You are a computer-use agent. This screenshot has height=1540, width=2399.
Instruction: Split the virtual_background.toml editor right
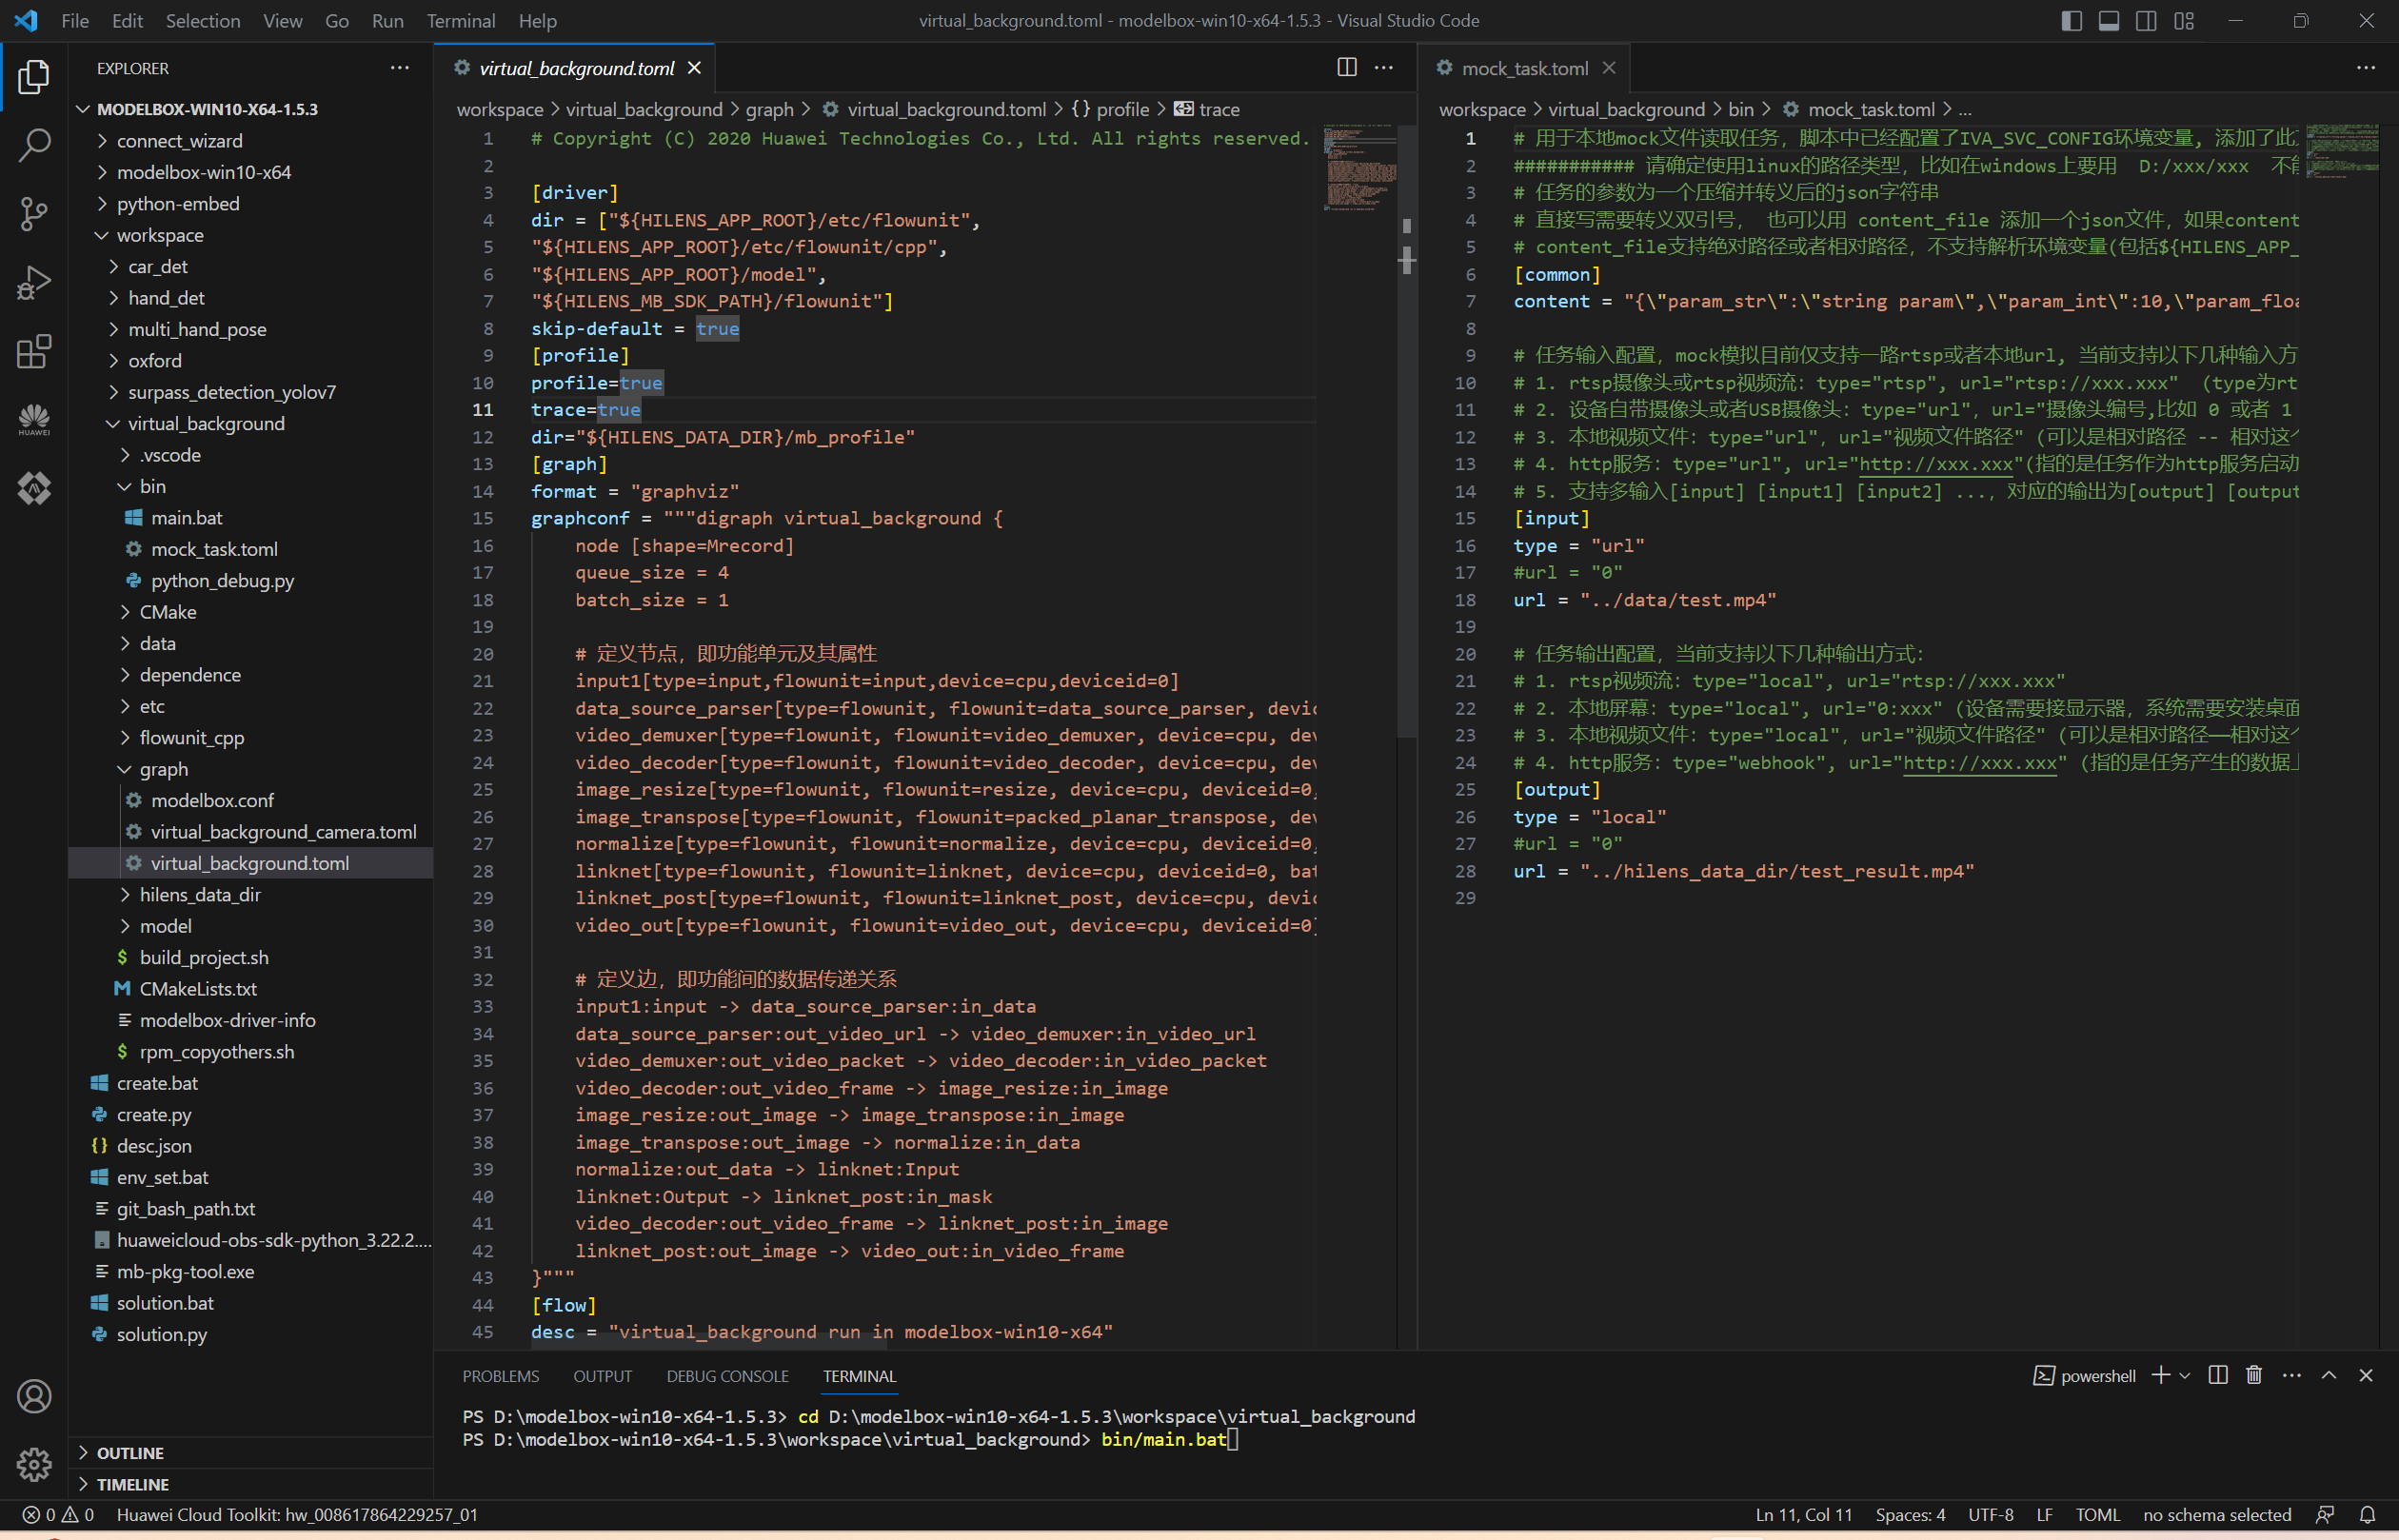[1347, 68]
